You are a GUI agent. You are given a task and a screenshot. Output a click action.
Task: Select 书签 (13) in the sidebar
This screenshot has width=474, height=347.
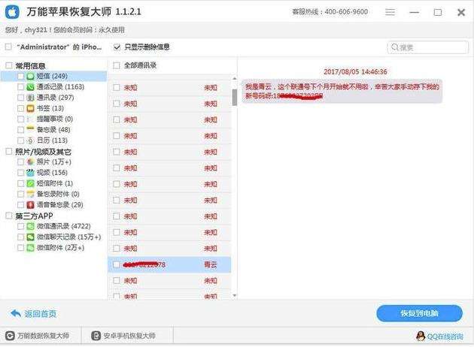point(50,108)
